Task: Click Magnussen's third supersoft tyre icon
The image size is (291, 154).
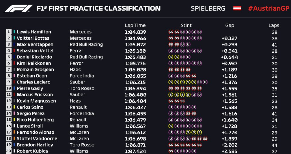Action: pos(182,101)
